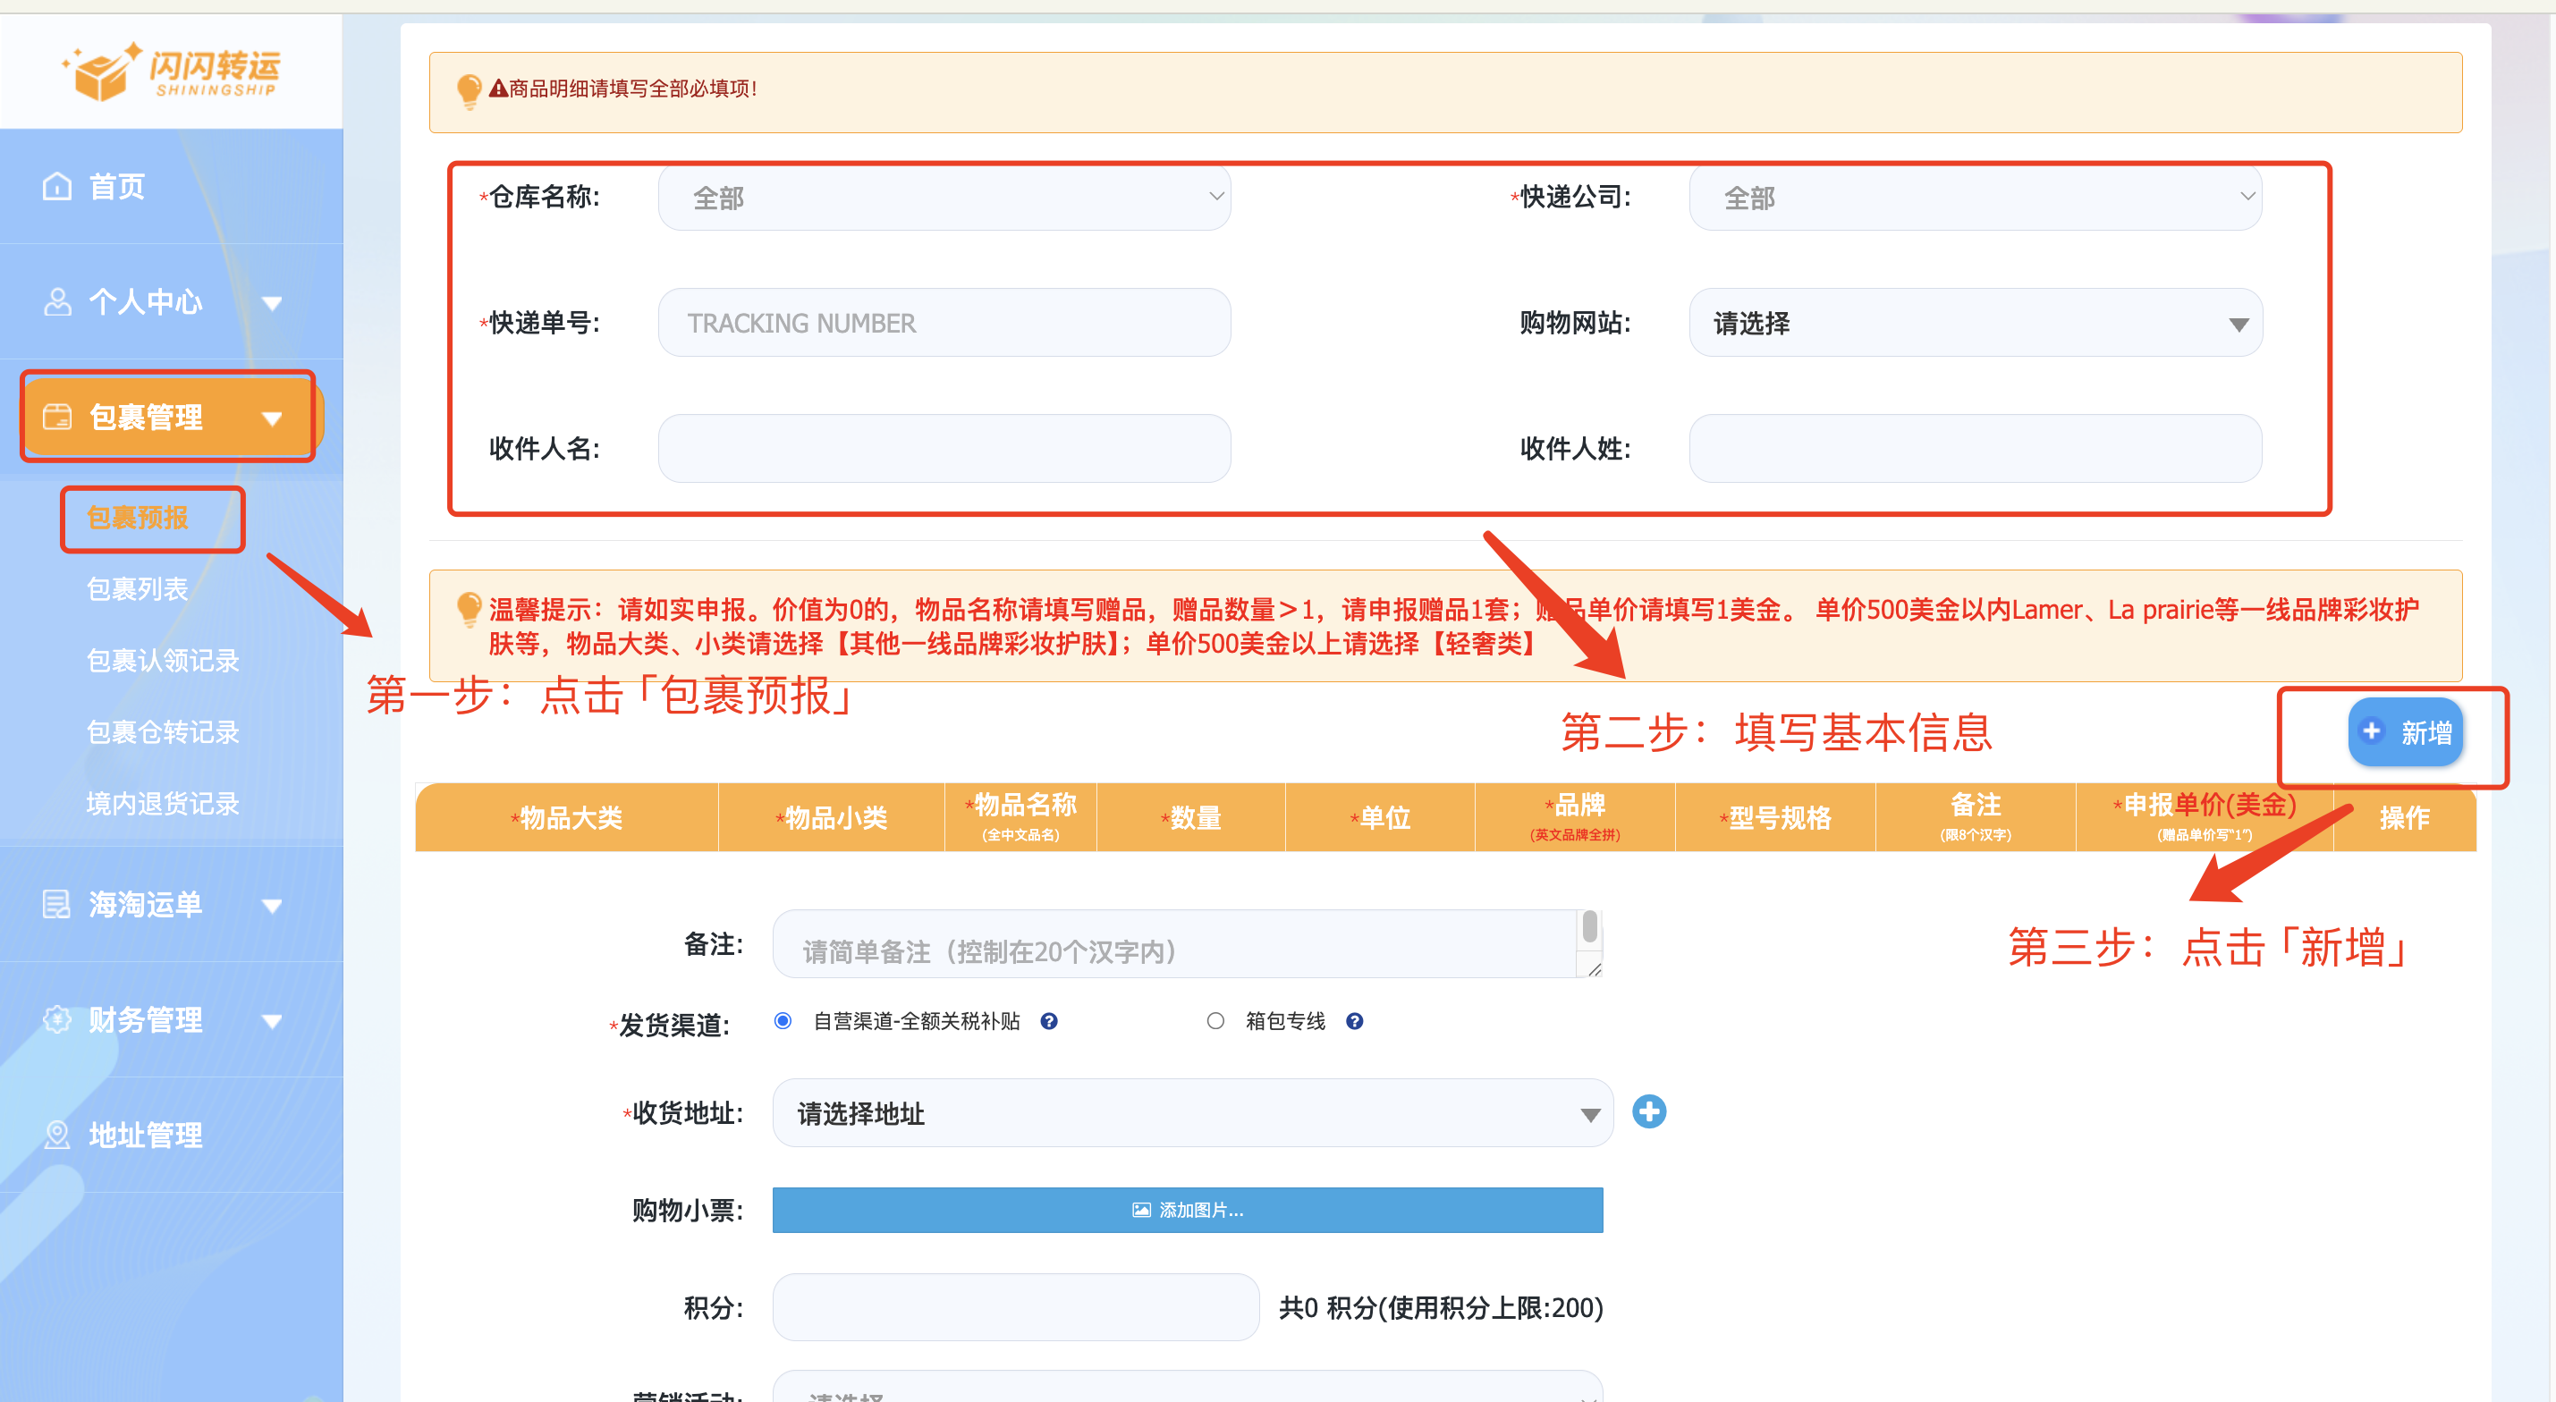Click 添加图片 upload button
The image size is (2556, 1402).
coord(1187,1211)
